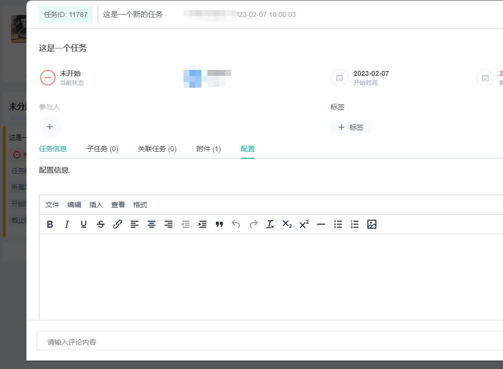Create a bulleted list

pyautogui.click(x=338, y=225)
